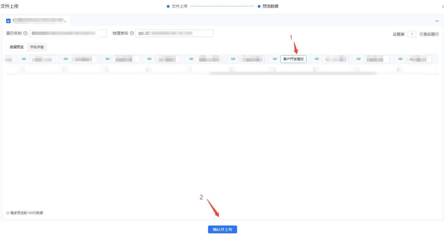Click the 客户开发增加 column name field
This screenshot has width=444, height=235.
pyautogui.click(x=293, y=59)
